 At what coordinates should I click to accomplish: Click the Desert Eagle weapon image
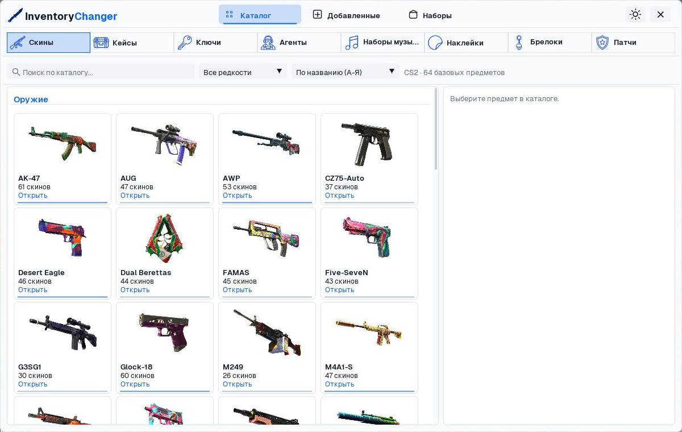63,236
